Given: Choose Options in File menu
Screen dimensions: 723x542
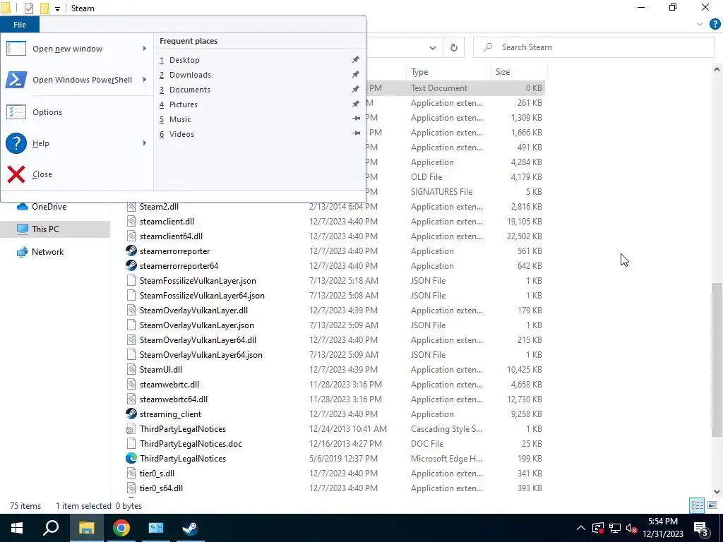Looking at the screenshot, I should (x=76, y=112).
